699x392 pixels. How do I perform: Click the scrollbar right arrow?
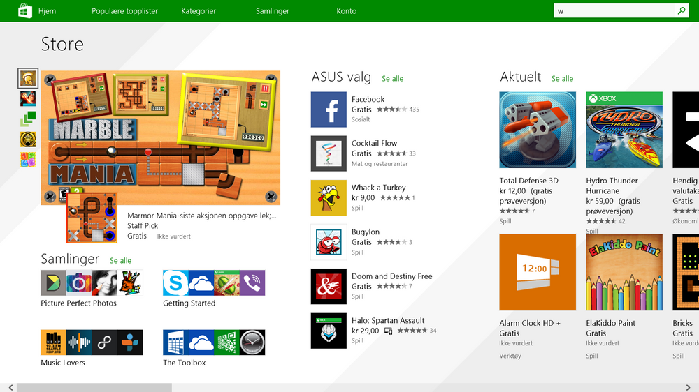pos(688,388)
